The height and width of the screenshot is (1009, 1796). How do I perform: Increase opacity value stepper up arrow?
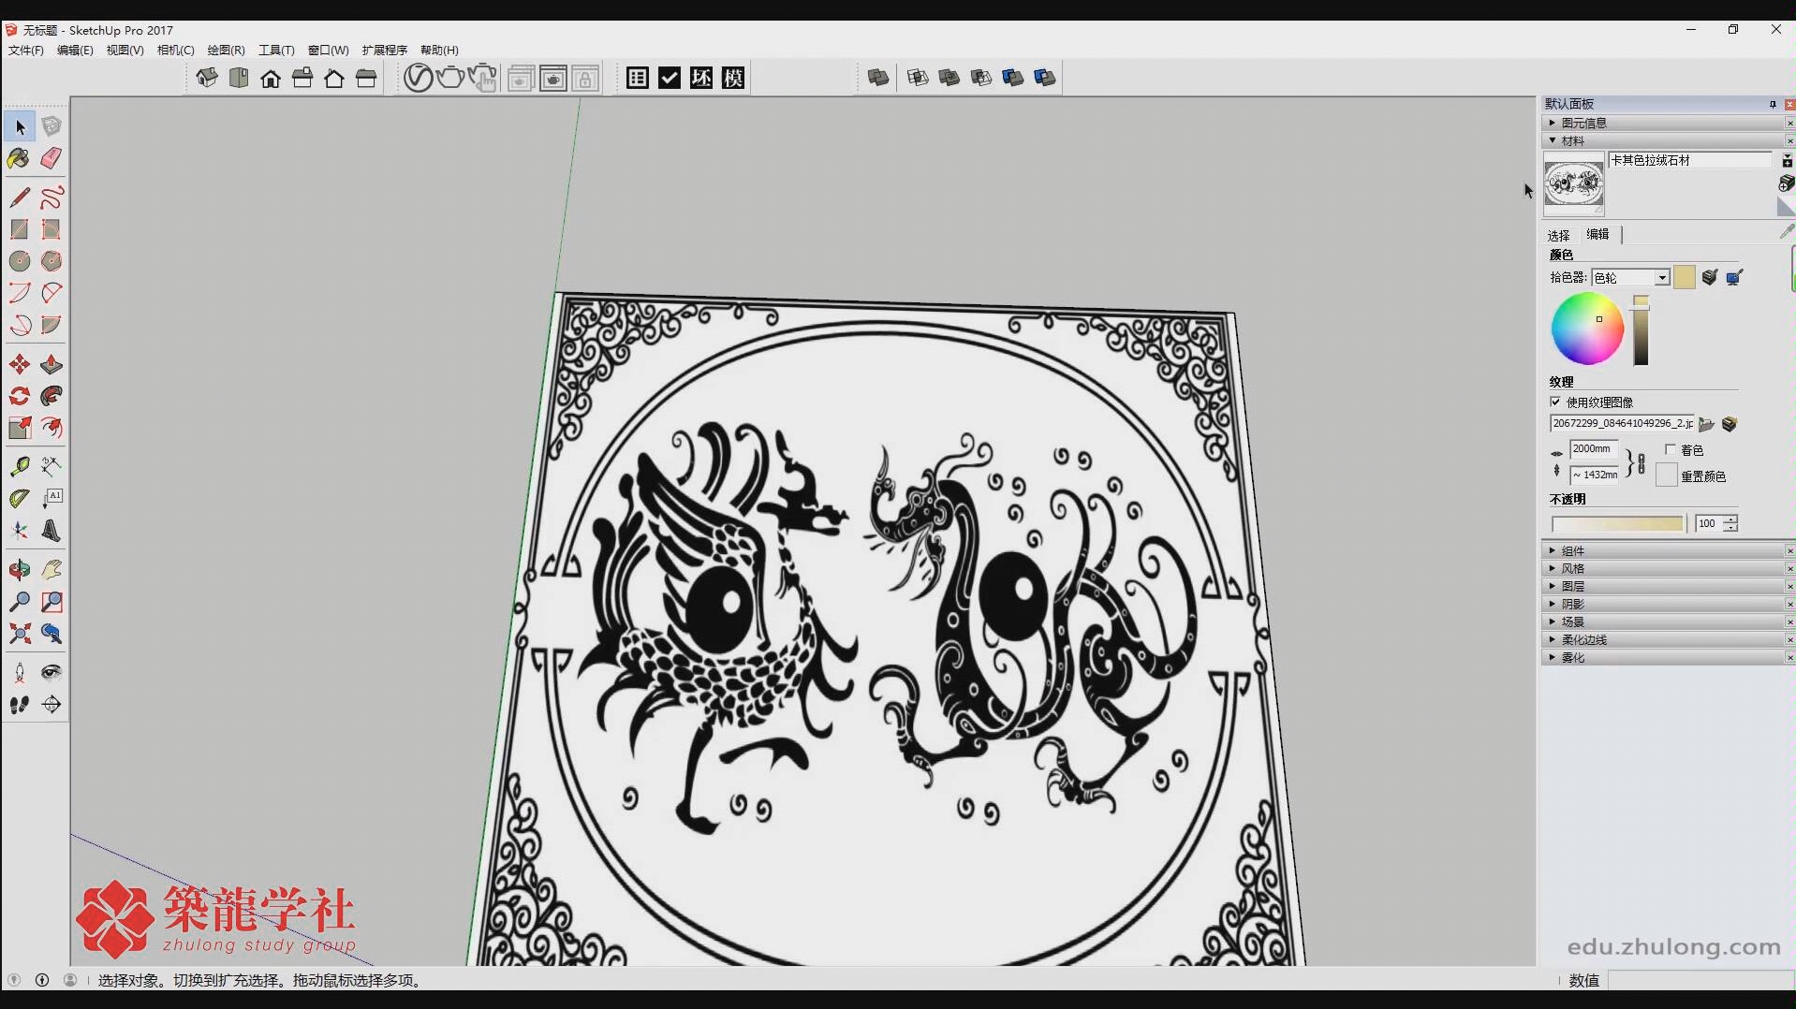point(1730,519)
